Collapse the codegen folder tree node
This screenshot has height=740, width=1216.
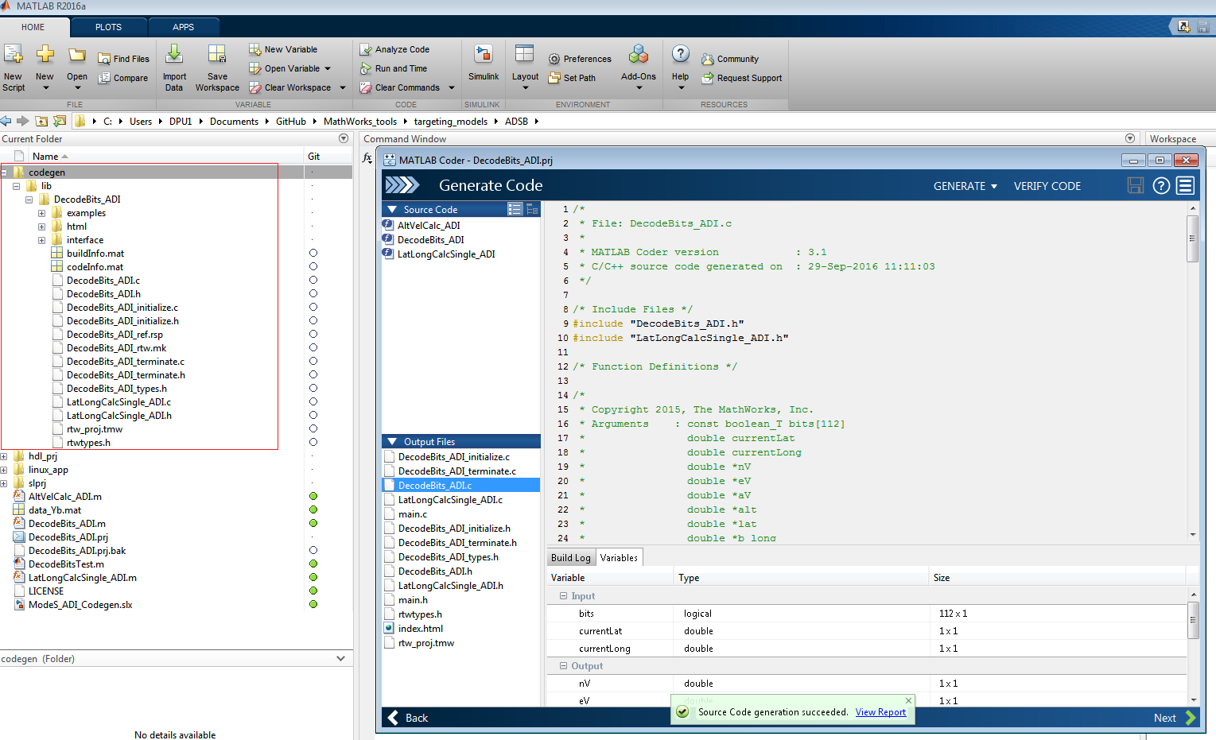4,172
